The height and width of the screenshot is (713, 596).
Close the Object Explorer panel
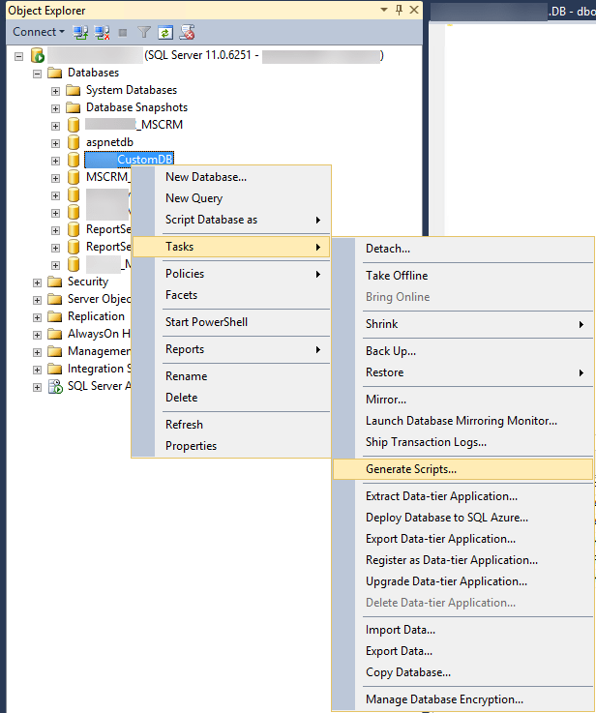pos(414,10)
